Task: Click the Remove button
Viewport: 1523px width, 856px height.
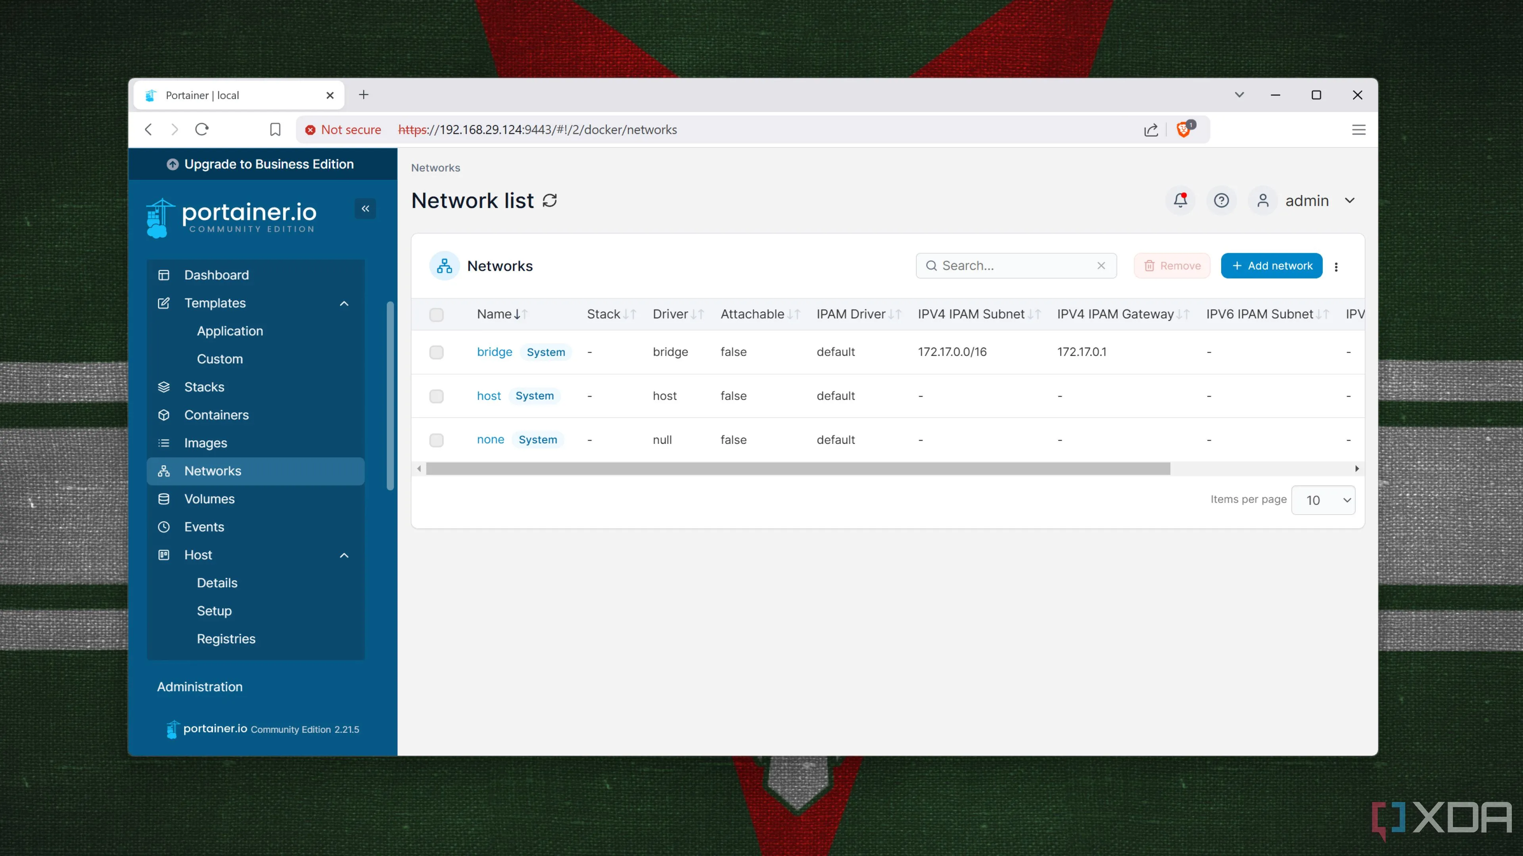Action: coord(1172,266)
